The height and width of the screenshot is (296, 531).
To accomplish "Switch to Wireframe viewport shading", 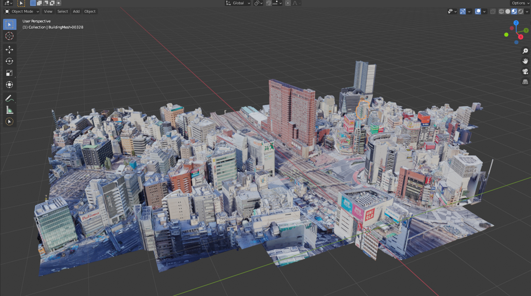I will tap(501, 11).
